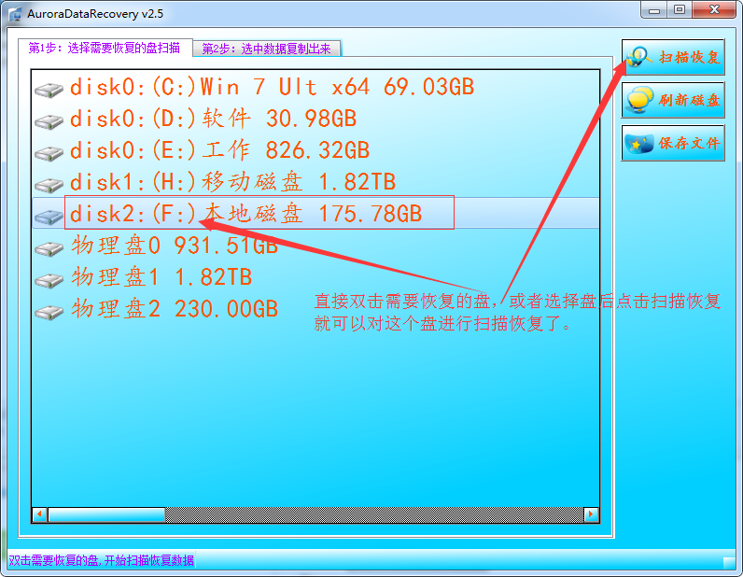
Task: Click the horizontal scrollbar left arrow
Action: pyautogui.click(x=39, y=514)
